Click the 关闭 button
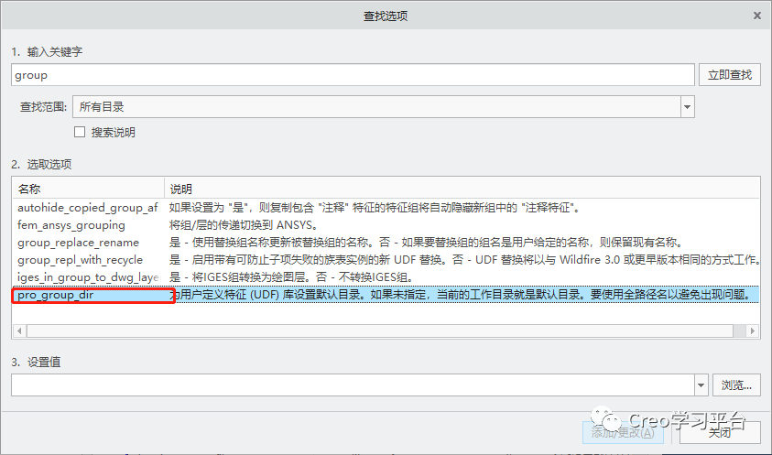The height and width of the screenshot is (455, 772). tap(720, 432)
